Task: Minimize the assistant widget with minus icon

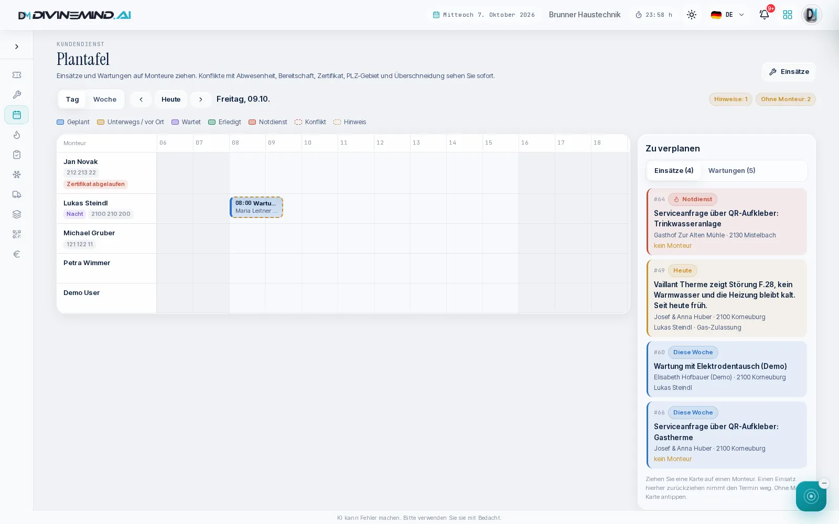Action: click(x=824, y=483)
